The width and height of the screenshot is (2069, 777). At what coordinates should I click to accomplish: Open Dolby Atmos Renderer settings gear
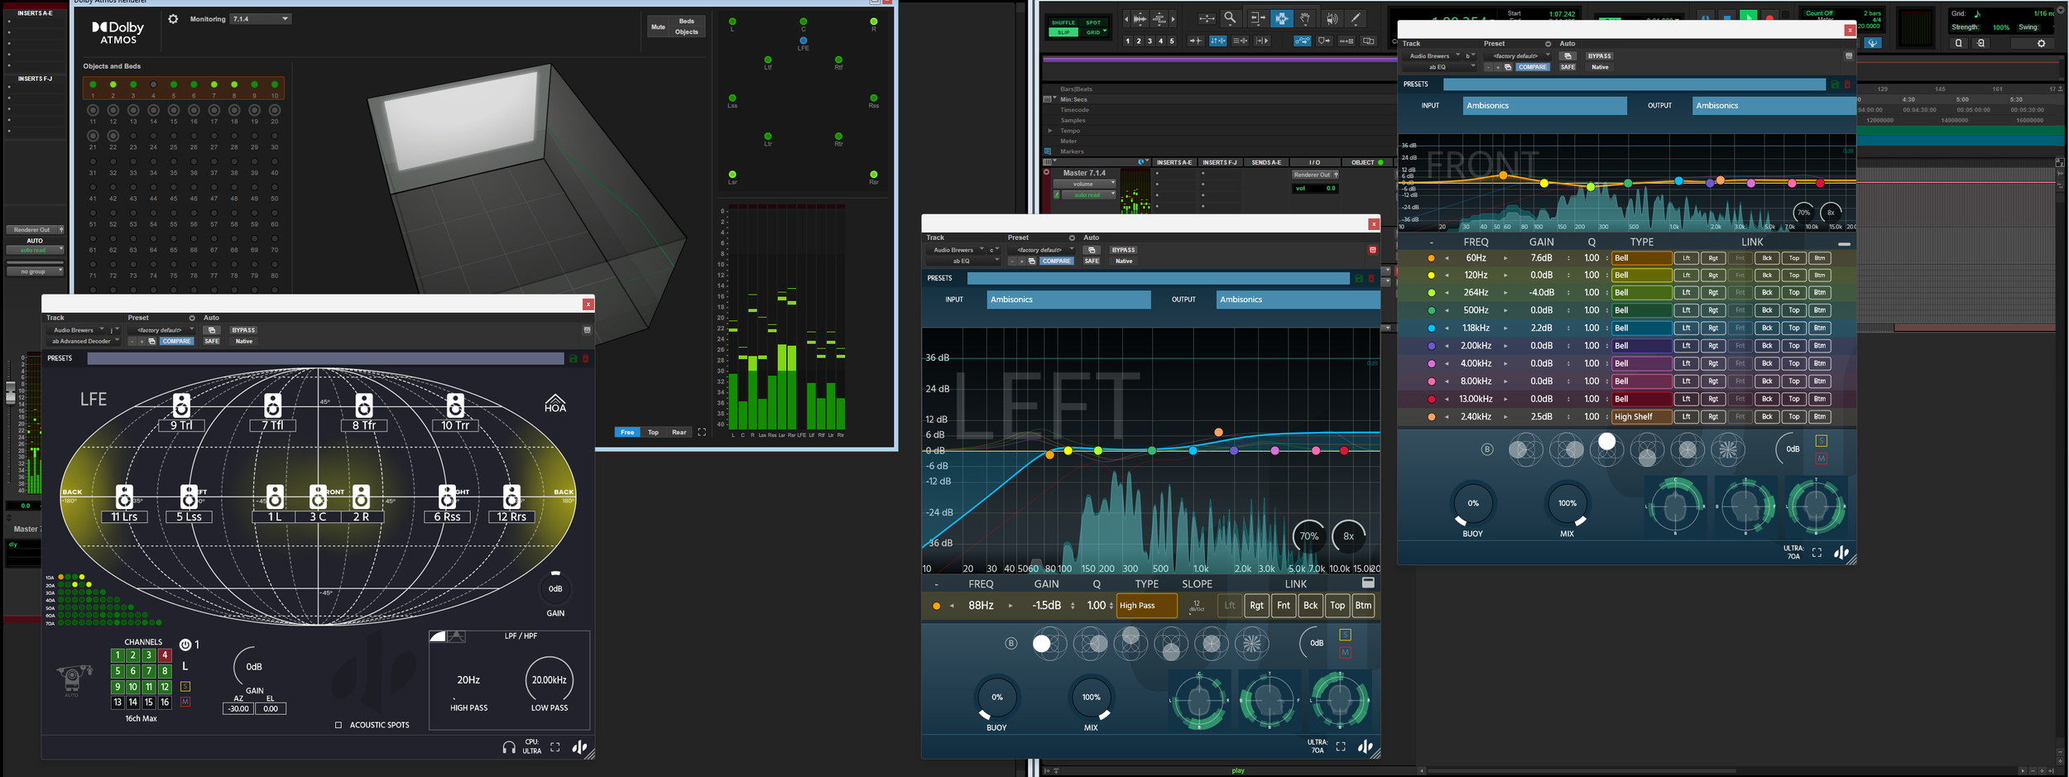pyautogui.click(x=173, y=19)
